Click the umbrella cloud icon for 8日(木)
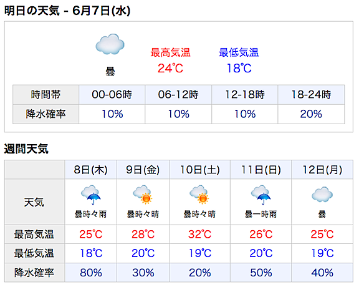This screenshot has width=359, height=287. 90,195
